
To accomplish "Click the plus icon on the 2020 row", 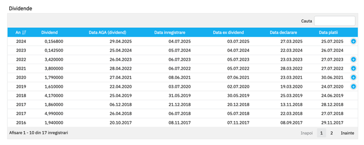I will point(353,78).
